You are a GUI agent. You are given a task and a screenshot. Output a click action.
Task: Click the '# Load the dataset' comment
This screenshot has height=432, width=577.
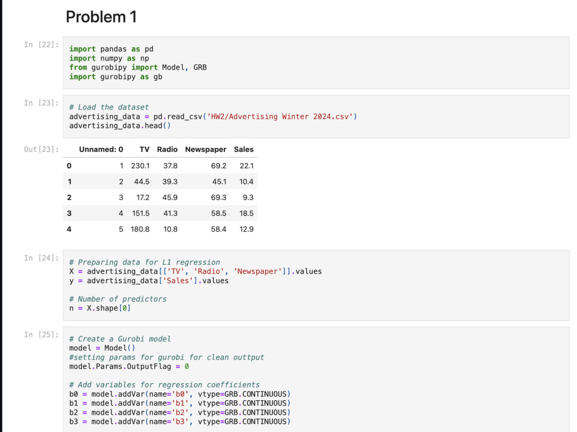(109, 107)
